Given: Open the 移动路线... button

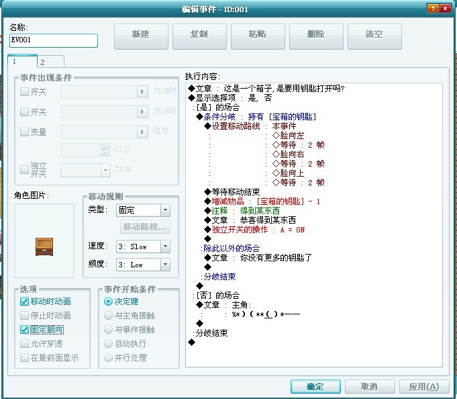Looking at the screenshot, I should tap(145, 227).
